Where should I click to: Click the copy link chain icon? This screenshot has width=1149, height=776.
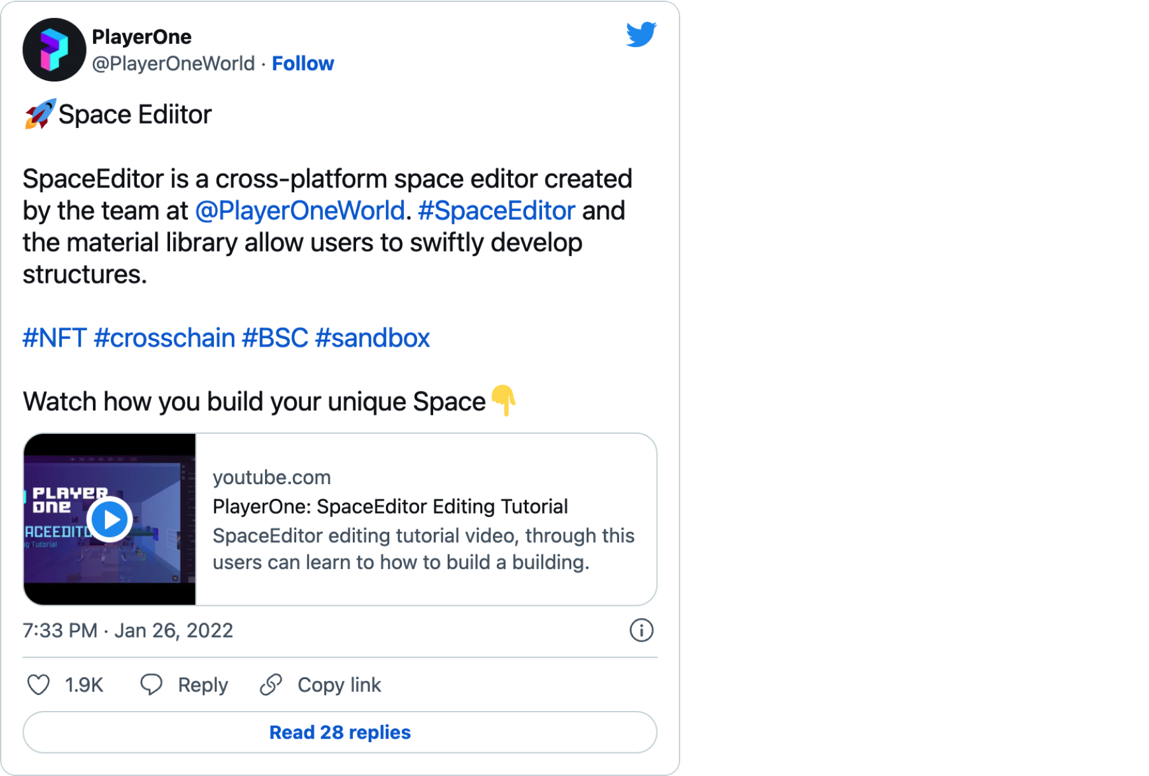point(271,685)
